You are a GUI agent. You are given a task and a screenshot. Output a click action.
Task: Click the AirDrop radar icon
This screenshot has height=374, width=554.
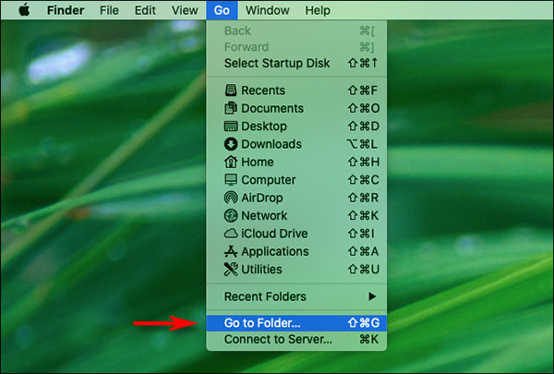click(x=231, y=198)
